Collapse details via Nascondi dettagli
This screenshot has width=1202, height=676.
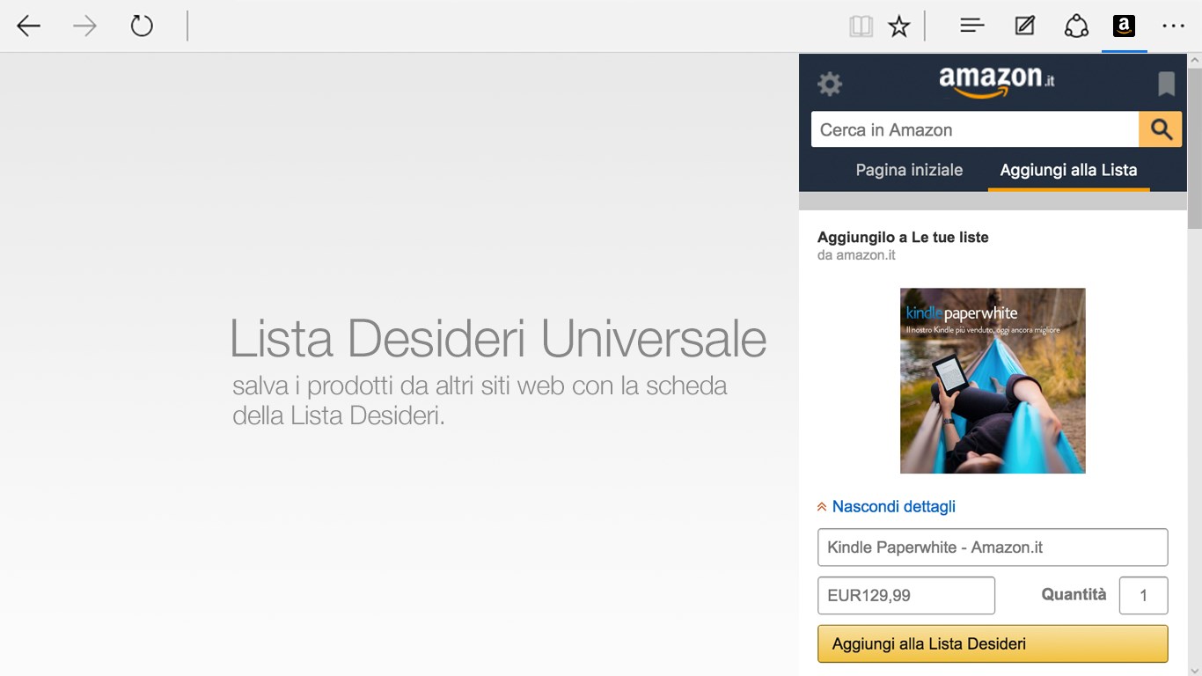point(886,506)
